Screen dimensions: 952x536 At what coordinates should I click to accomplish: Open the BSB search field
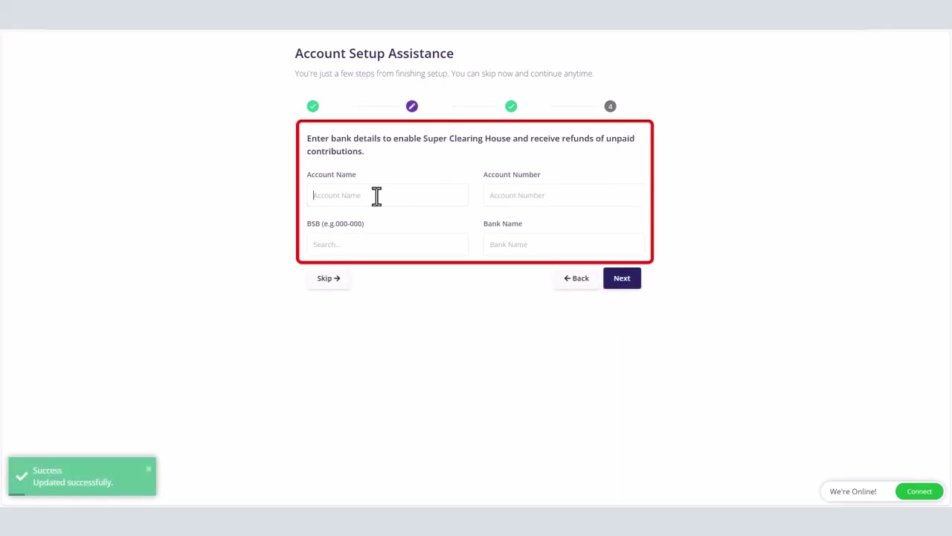point(387,244)
